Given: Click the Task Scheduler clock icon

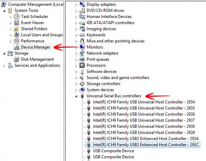Looking at the screenshot, I should click(x=16, y=17).
